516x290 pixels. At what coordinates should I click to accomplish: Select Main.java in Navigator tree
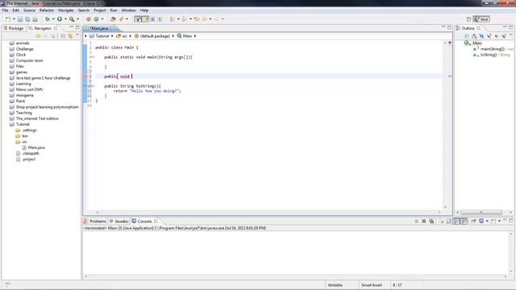(36, 147)
